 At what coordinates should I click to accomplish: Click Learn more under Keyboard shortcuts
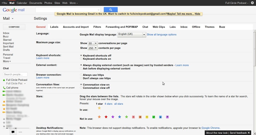coord(42,58)
